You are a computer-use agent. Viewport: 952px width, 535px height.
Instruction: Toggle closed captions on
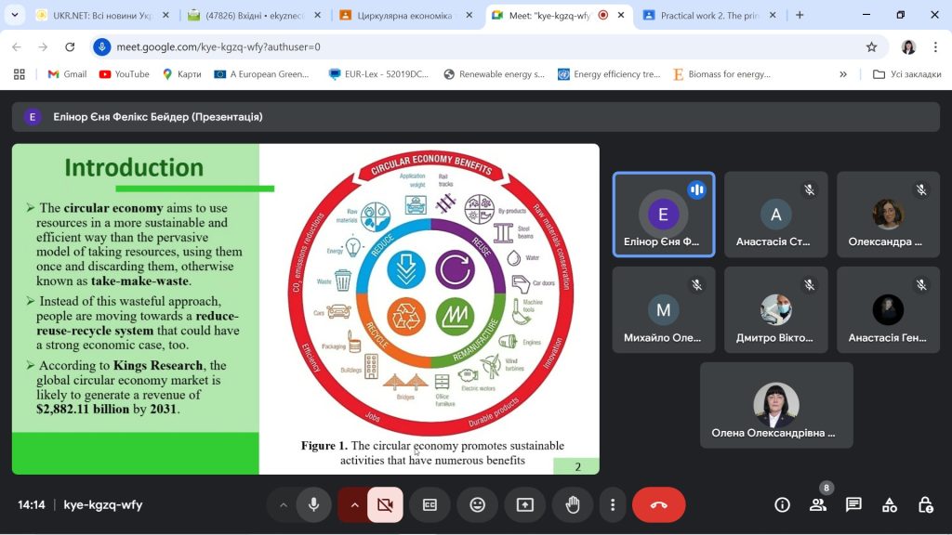(430, 504)
